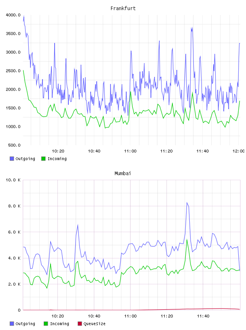This screenshot has height=330, width=246.
Task: Click the 2000.0 y-axis label on Frankfurt chart
Action: pyautogui.click(x=13, y=89)
